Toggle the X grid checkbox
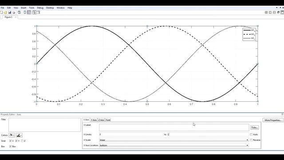The image size is (284, 160). tap(10, 141)
